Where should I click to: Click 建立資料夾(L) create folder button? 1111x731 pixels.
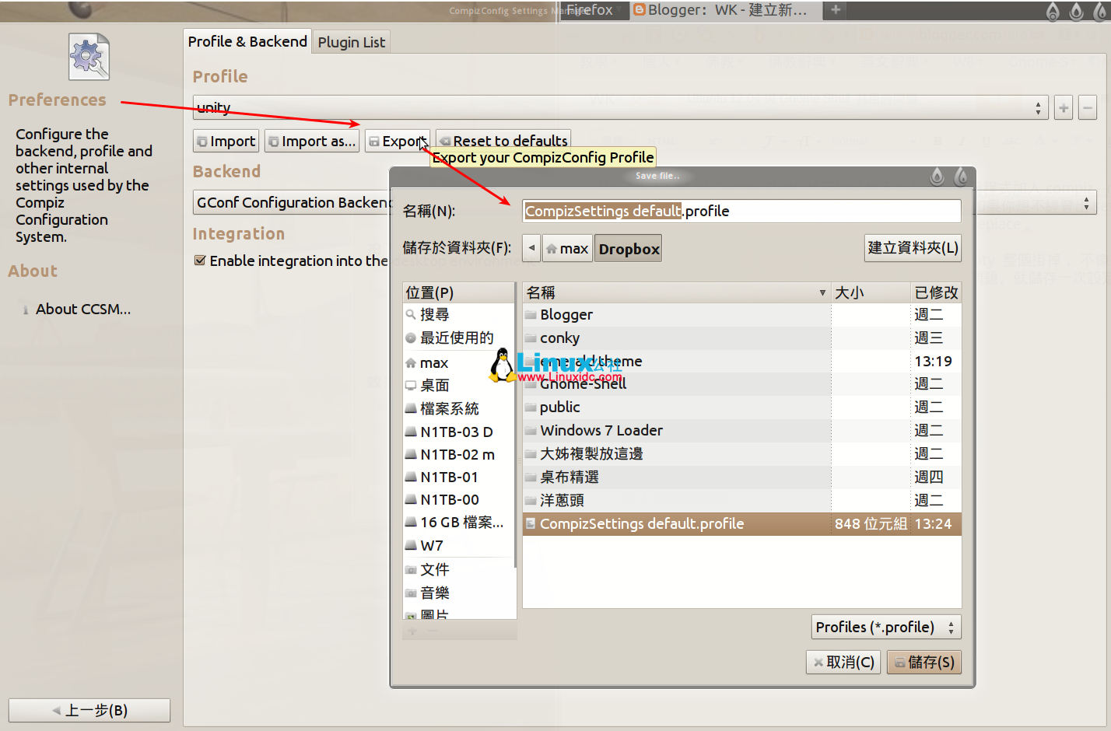coord(913,247)
